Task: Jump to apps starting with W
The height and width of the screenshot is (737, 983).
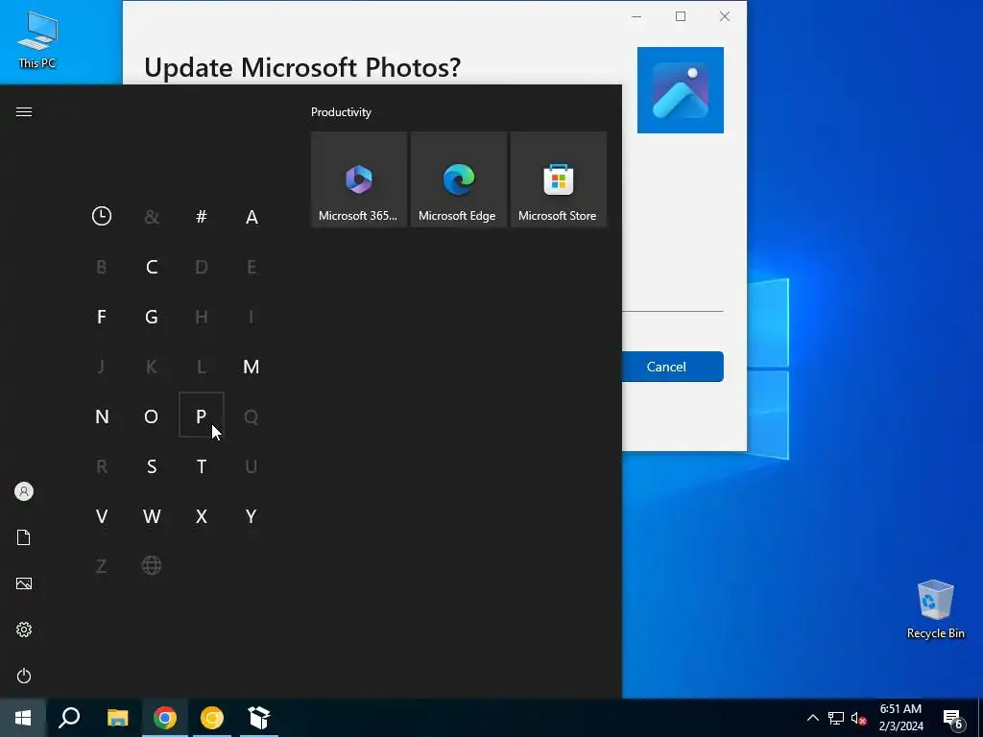Action: 151,516
